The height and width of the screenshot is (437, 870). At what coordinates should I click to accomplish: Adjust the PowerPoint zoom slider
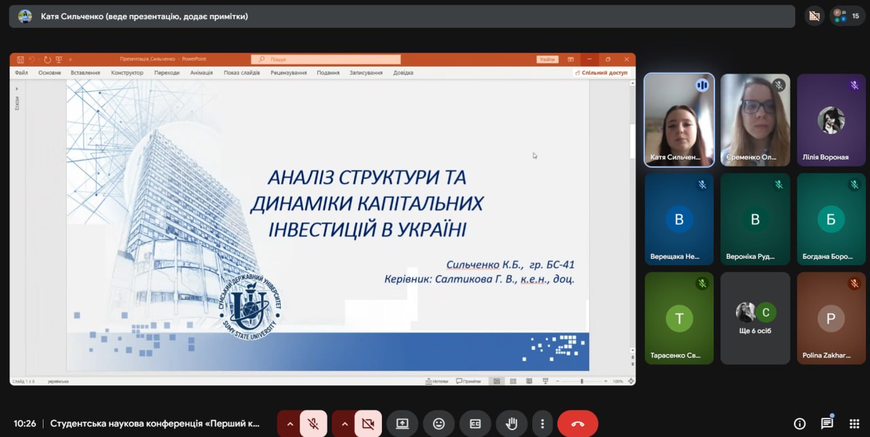[582, 381]
